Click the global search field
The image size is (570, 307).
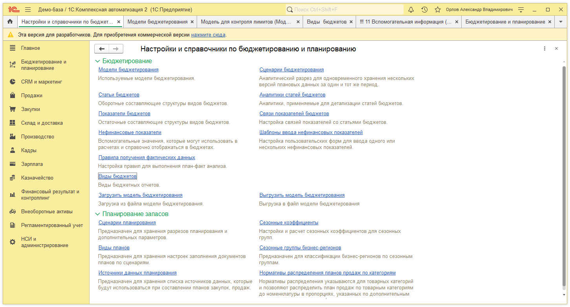tap(345, 9)
